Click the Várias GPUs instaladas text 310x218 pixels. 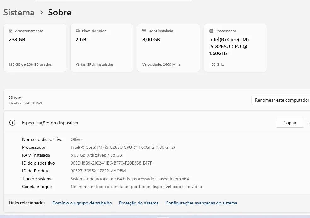pyautogui.click(x=95, y=64)
